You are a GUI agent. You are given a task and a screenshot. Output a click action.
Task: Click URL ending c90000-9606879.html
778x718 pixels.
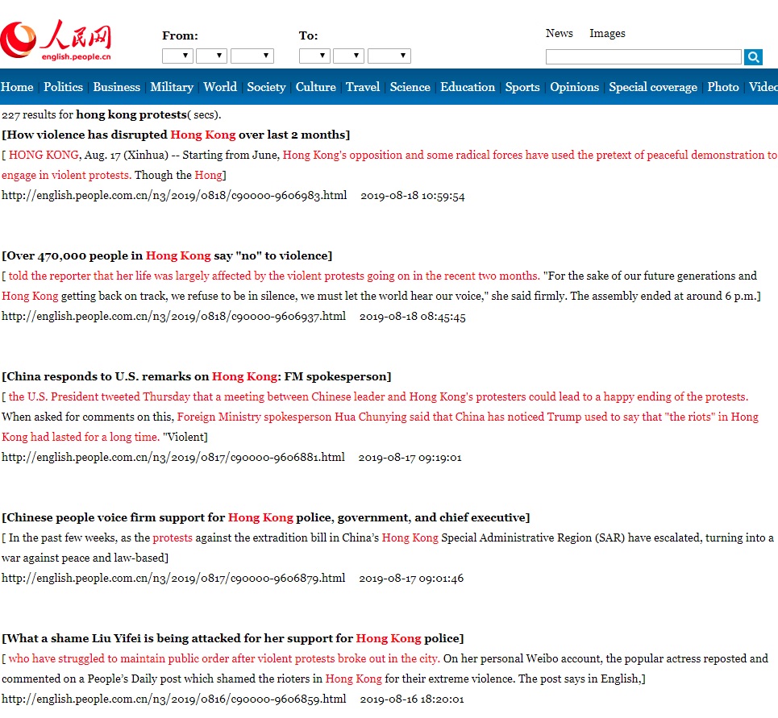coord(173,578)
